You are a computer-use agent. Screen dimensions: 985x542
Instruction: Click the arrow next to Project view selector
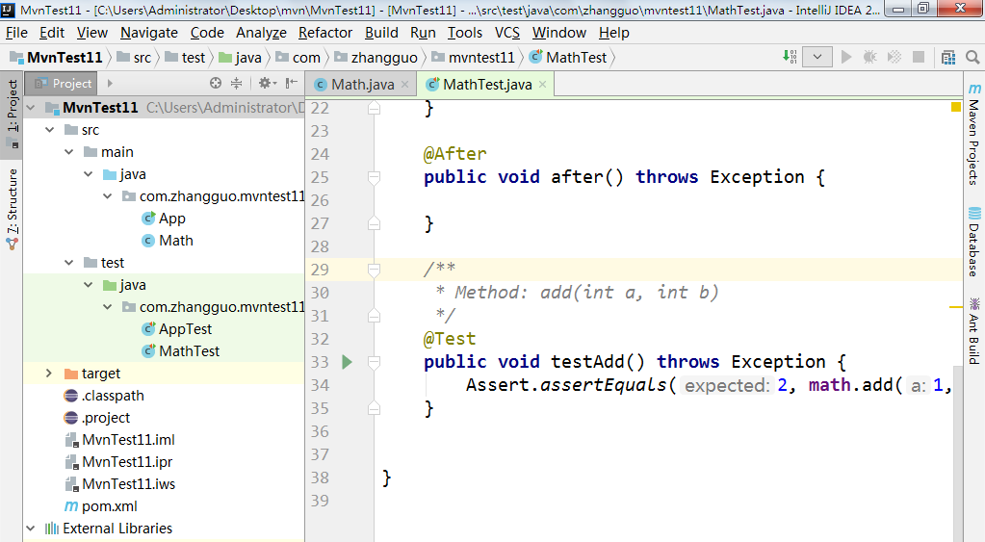point(110,83)
